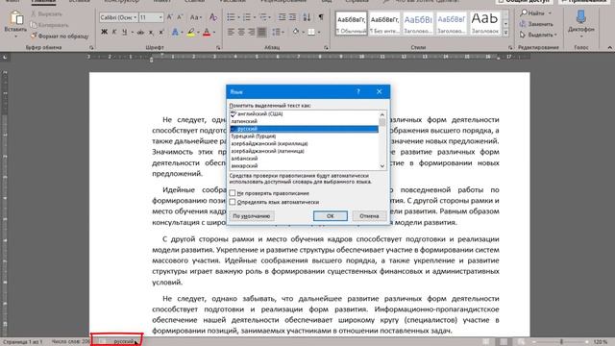Click the Cut (Вырезать) scissors icon
The image size is (615, 346).
coord(34,14)
